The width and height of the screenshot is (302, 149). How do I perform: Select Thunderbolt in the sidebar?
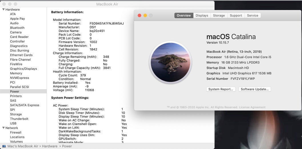coord(19,119)
